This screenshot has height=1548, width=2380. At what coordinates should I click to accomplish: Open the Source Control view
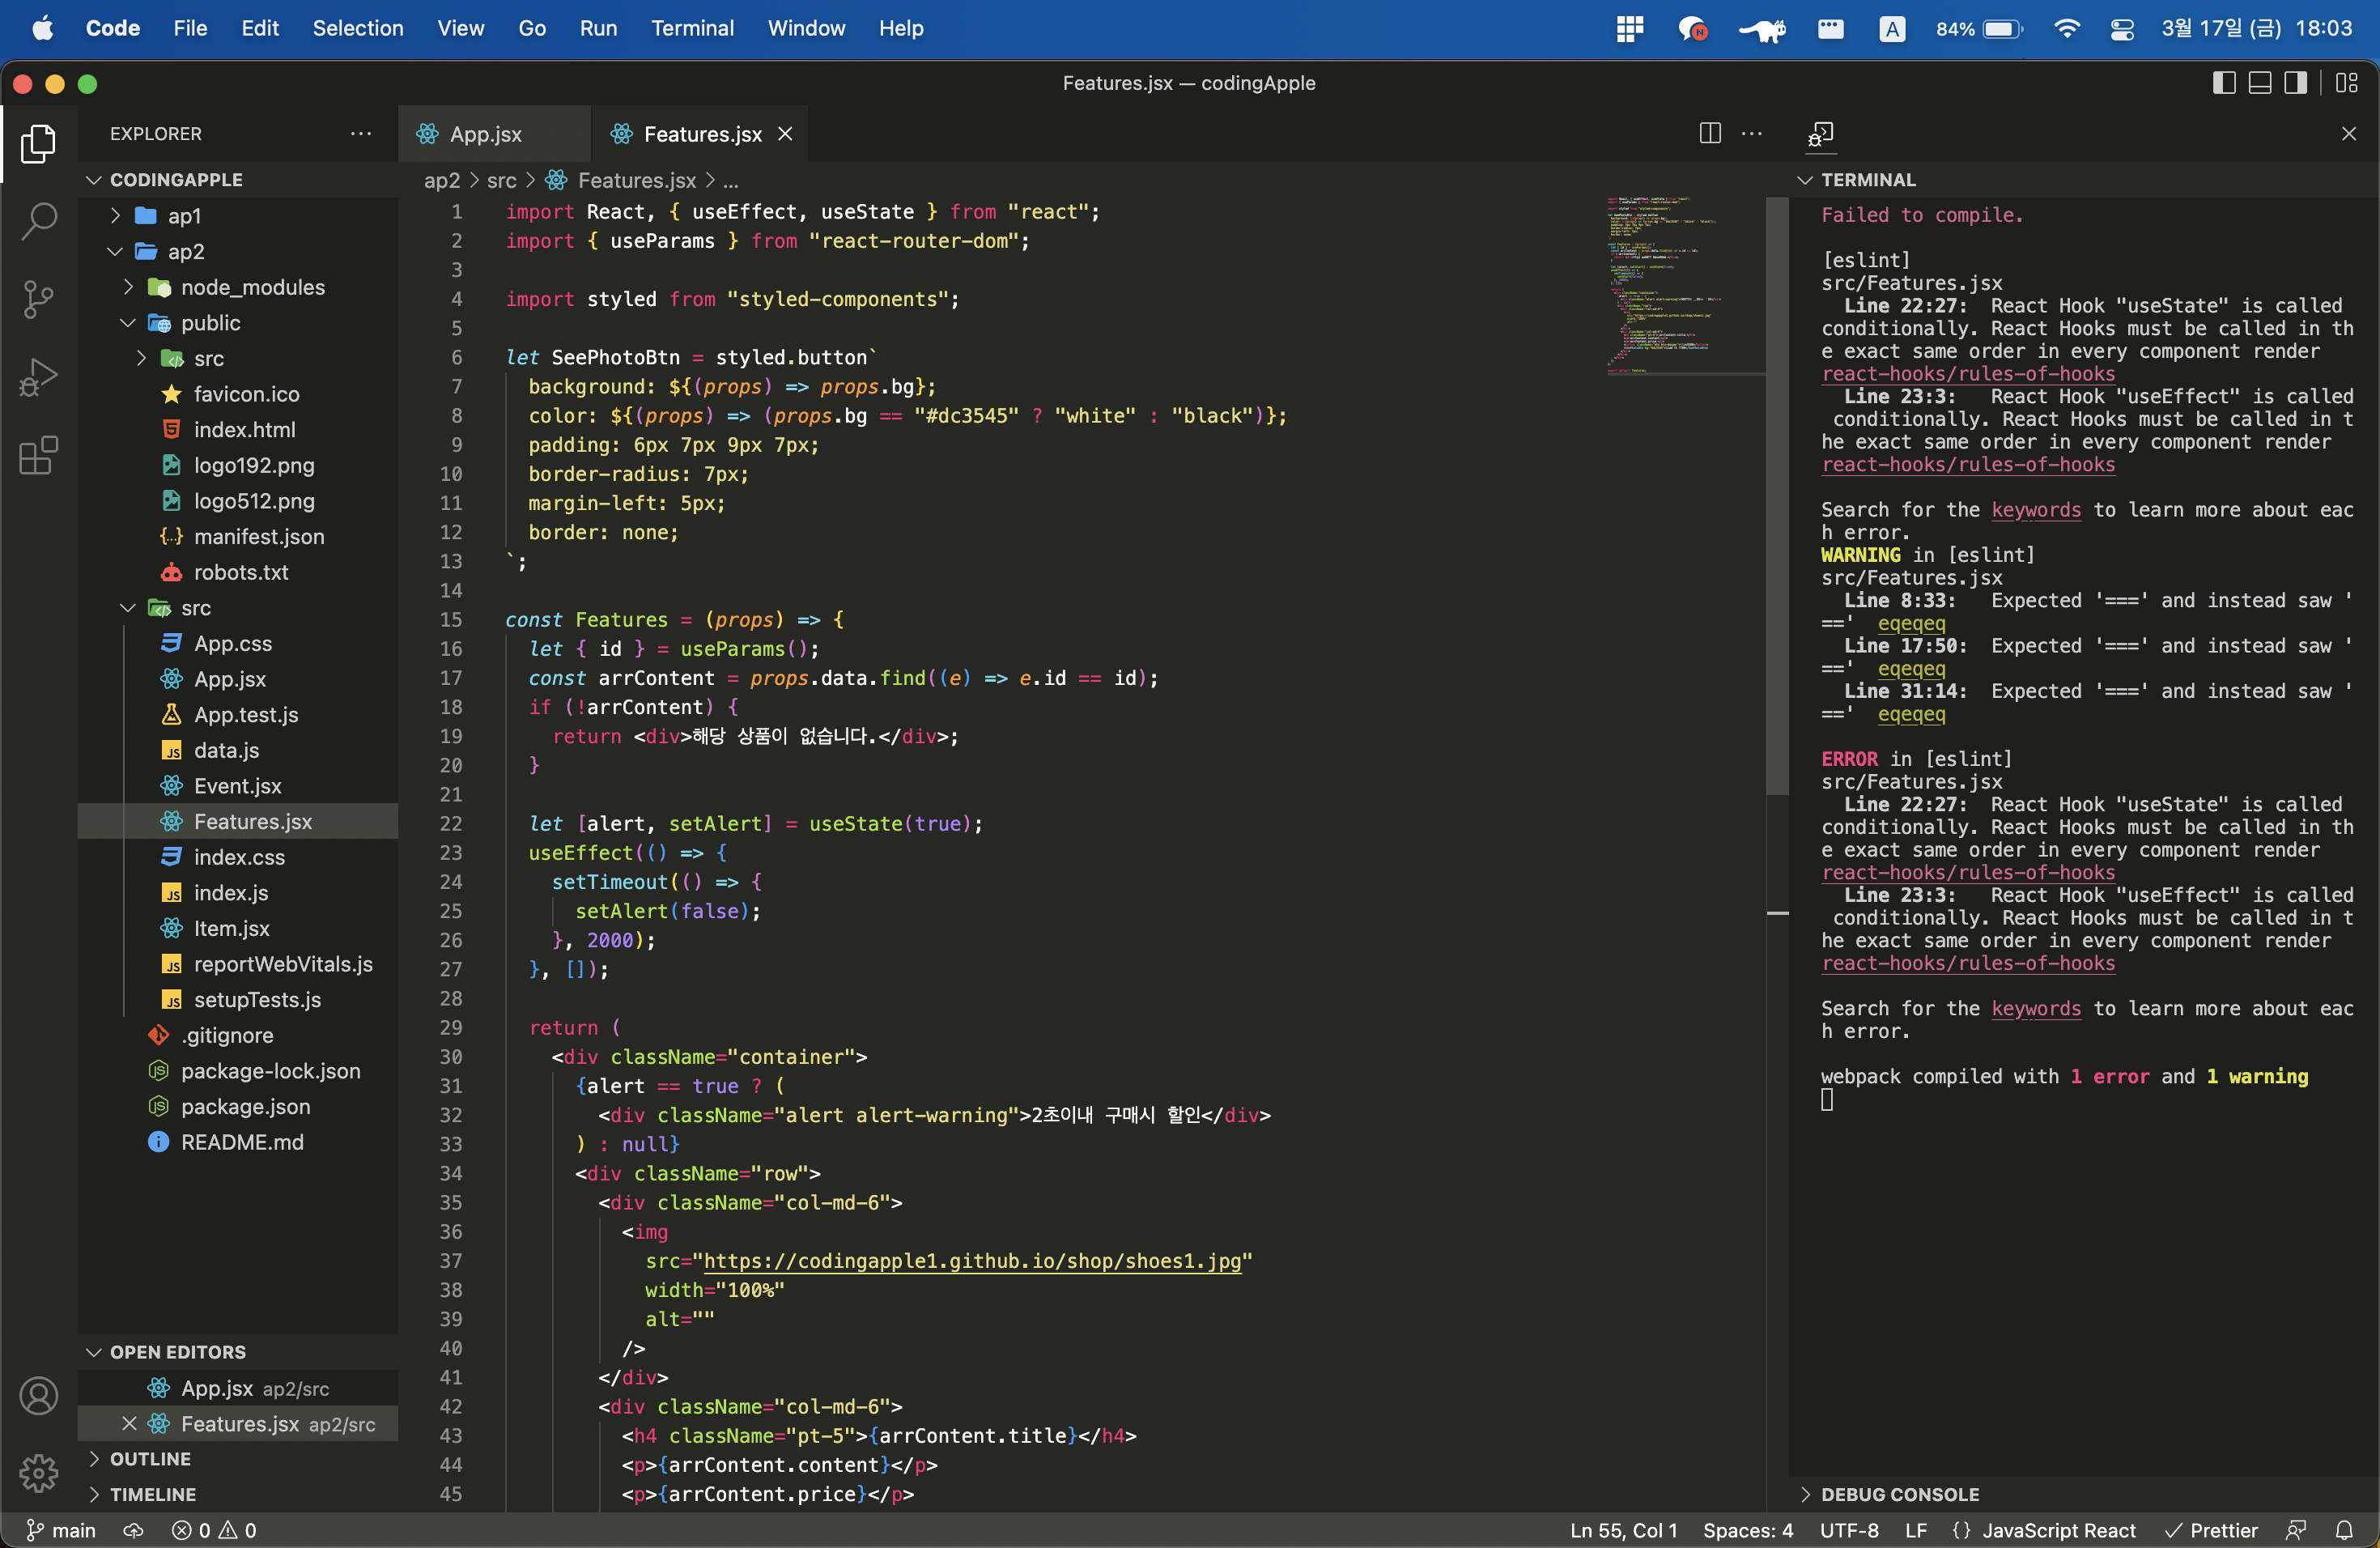38,299
